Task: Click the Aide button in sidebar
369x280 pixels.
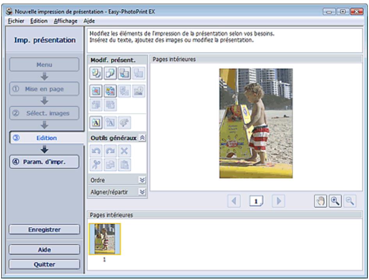Action: (x=44, y=250)
